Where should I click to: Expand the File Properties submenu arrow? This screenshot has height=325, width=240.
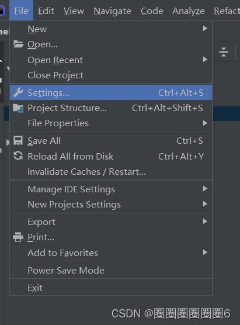point(205,123)
